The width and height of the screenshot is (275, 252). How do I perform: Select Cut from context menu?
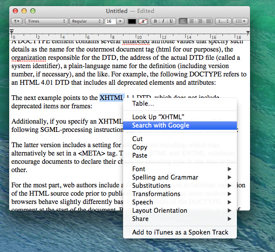180,139
